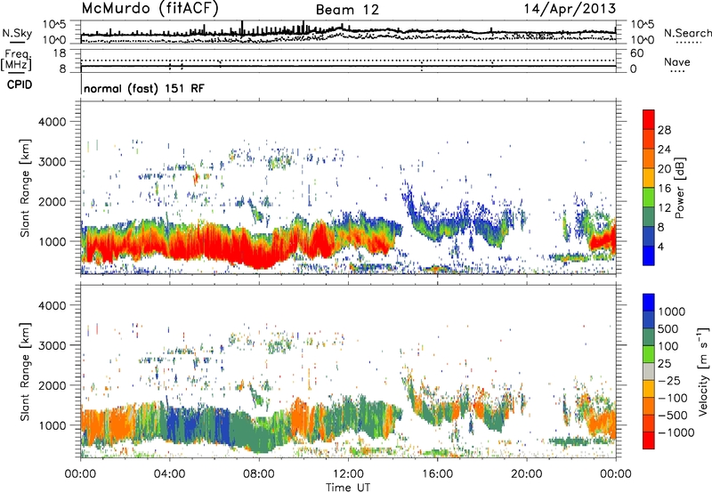Click the 18 MHz frequency tick label

59,53
